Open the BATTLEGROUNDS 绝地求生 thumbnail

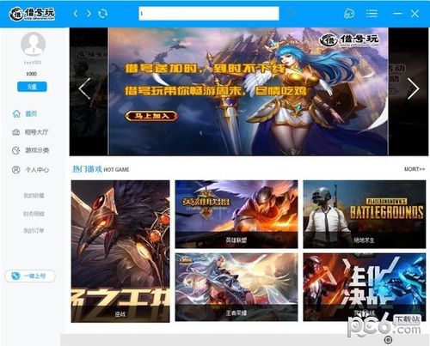tap(365, 214)
